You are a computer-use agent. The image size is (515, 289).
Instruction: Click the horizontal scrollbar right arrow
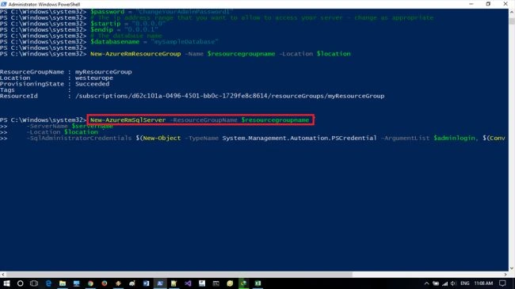click(505, 274)
